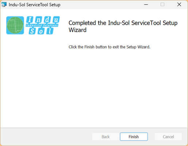Click the disabled maximize button
The height and width of the screenshot is (146, 188).
(162, 5)
